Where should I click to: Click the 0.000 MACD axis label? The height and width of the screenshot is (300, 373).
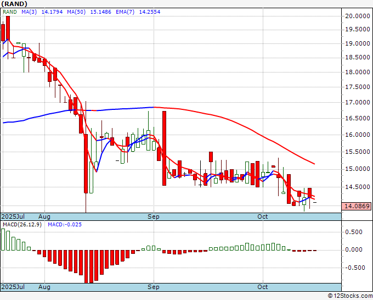354,249
